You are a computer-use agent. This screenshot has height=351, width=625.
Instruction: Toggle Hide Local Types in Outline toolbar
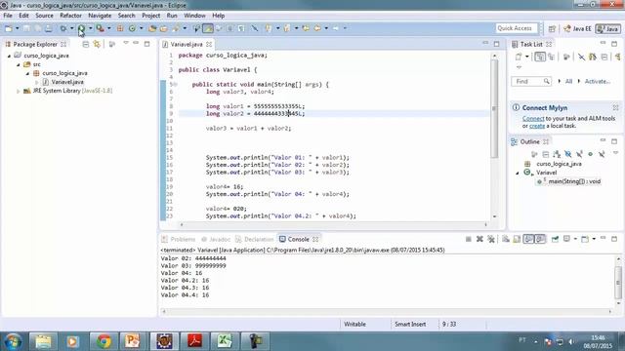pyautogui.click(x=602, y=154)
